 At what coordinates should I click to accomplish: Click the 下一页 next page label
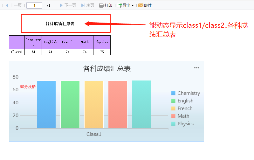pyautogui.click(x=70, y=5)
